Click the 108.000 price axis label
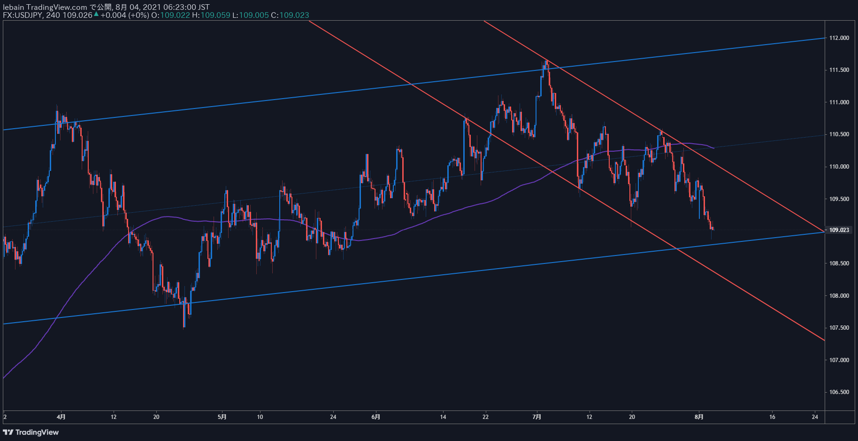Viewport: 858px width, 441px height. click(839, 296)
